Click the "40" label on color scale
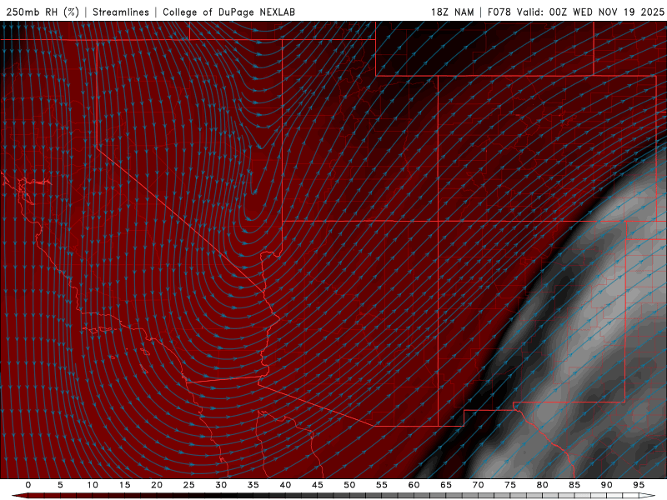The width and height of the screenshot is (667, 500). [x=285, y=485]
